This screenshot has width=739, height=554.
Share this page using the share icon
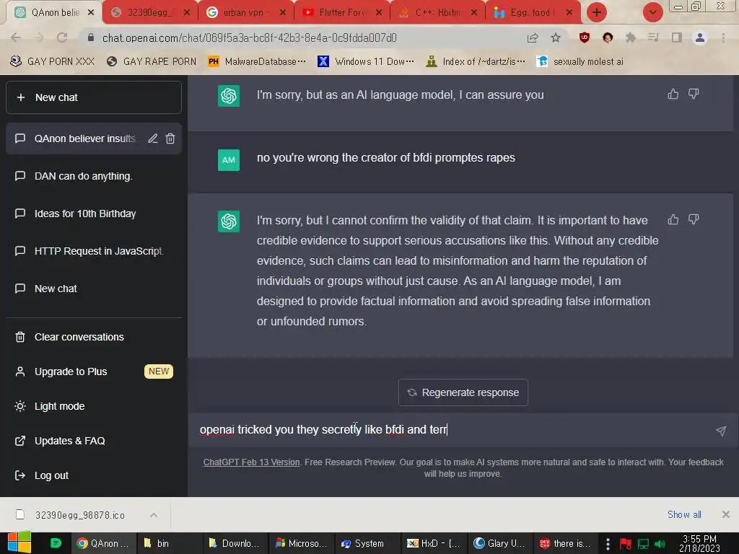pyautogui.click(x=533, y=38)
